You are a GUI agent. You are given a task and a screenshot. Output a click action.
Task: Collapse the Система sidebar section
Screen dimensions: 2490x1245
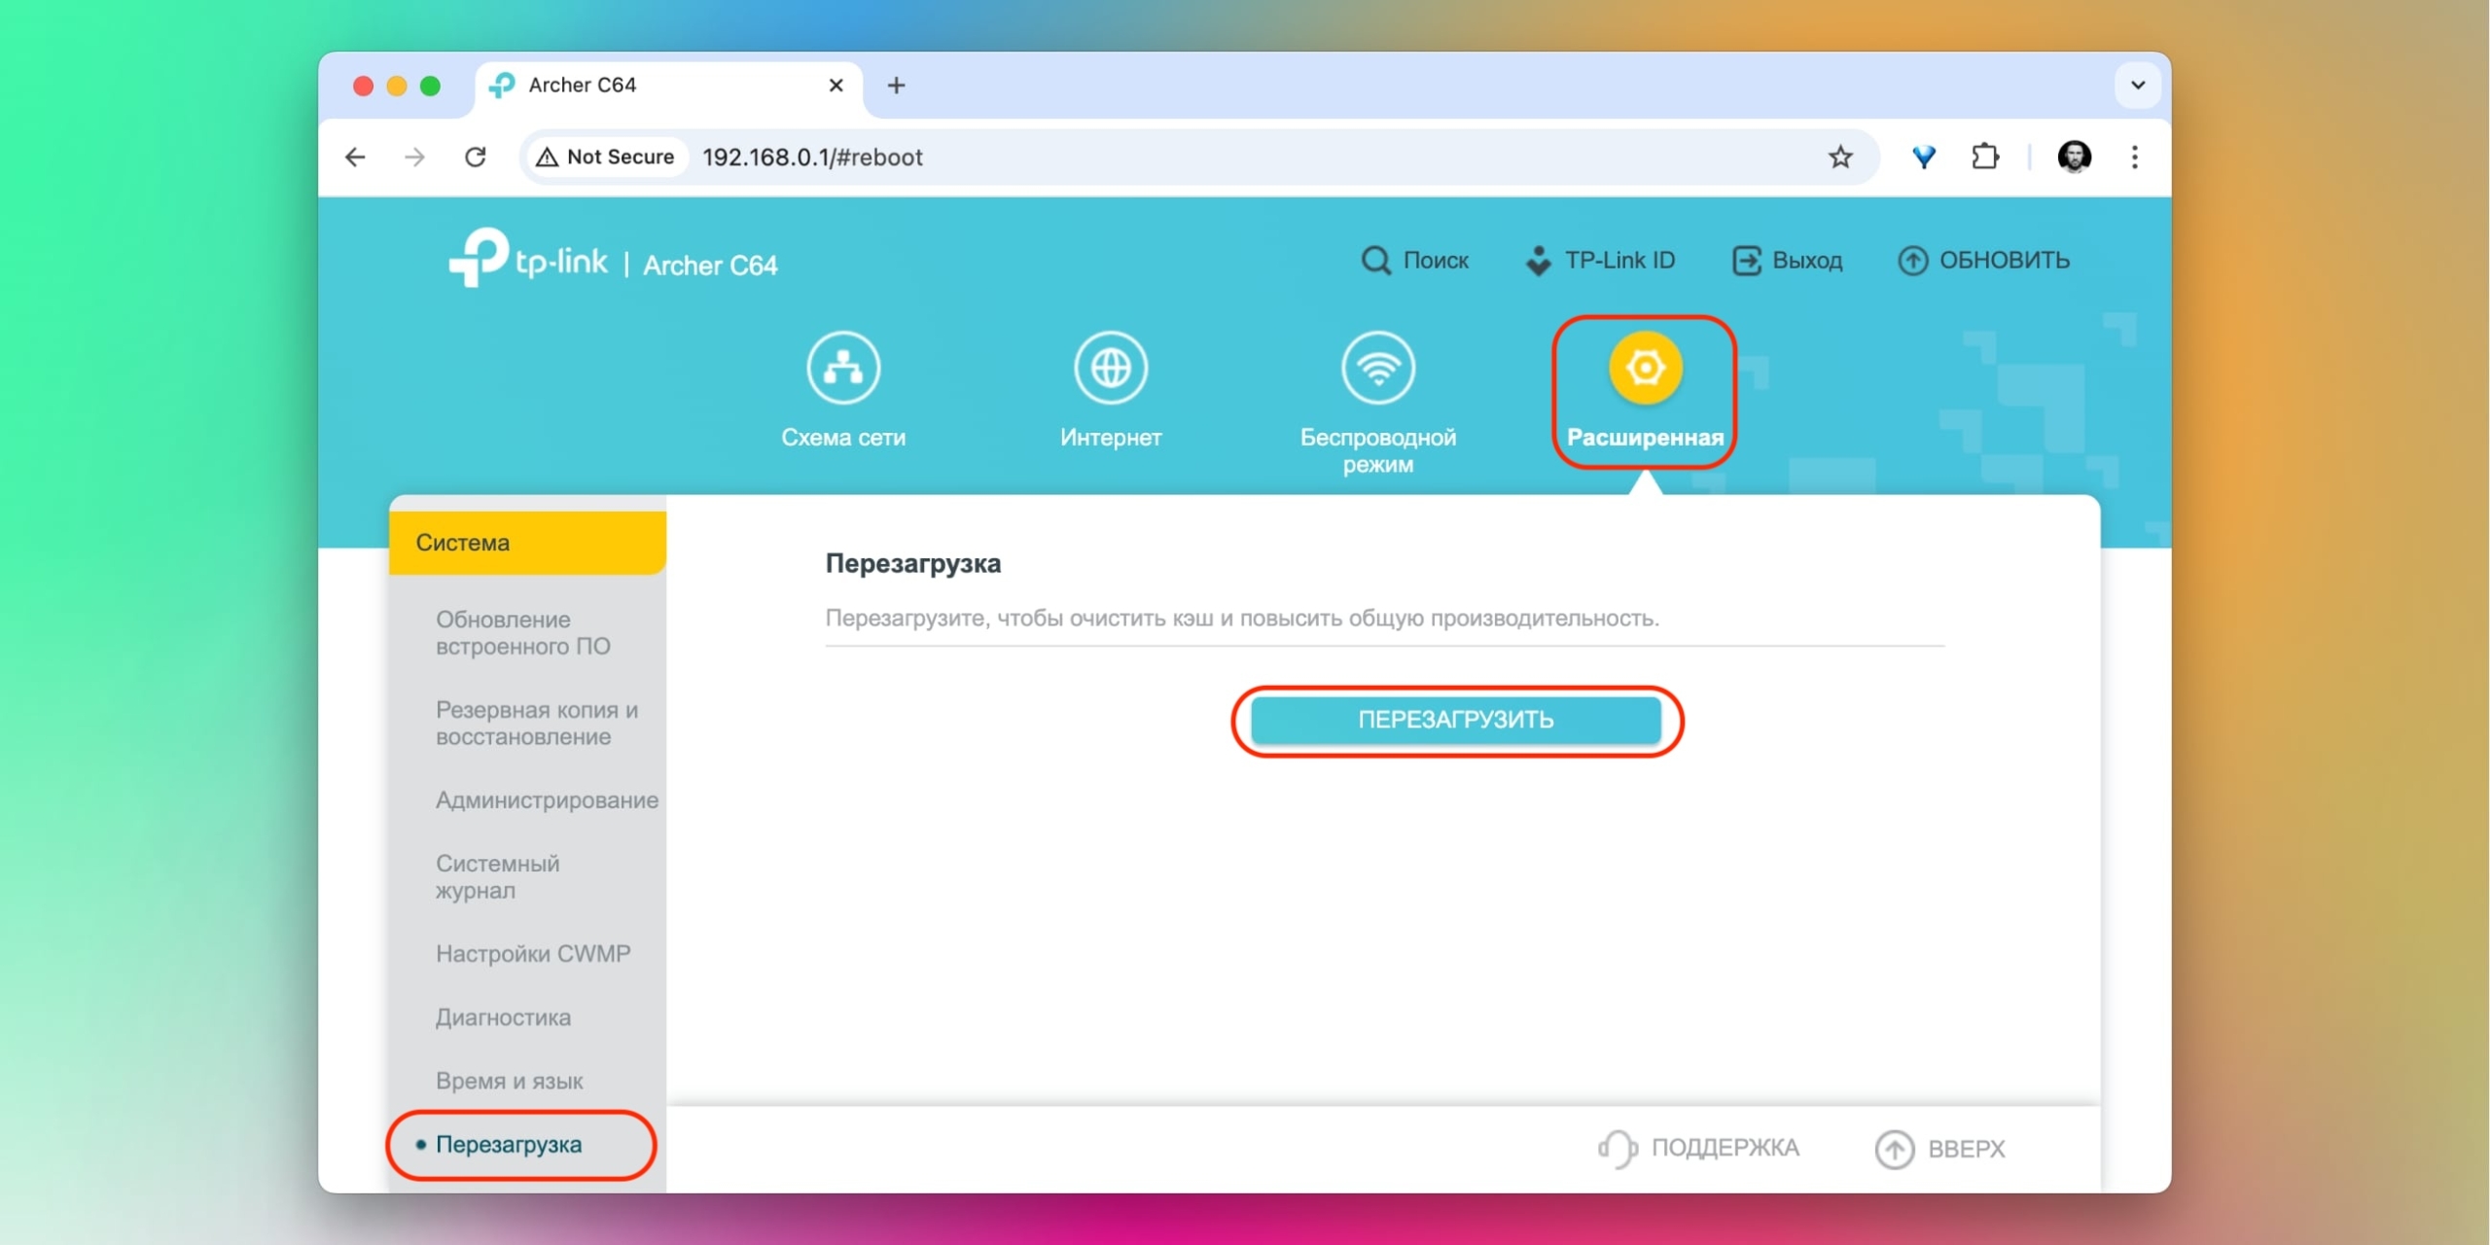tap(527, 543)
